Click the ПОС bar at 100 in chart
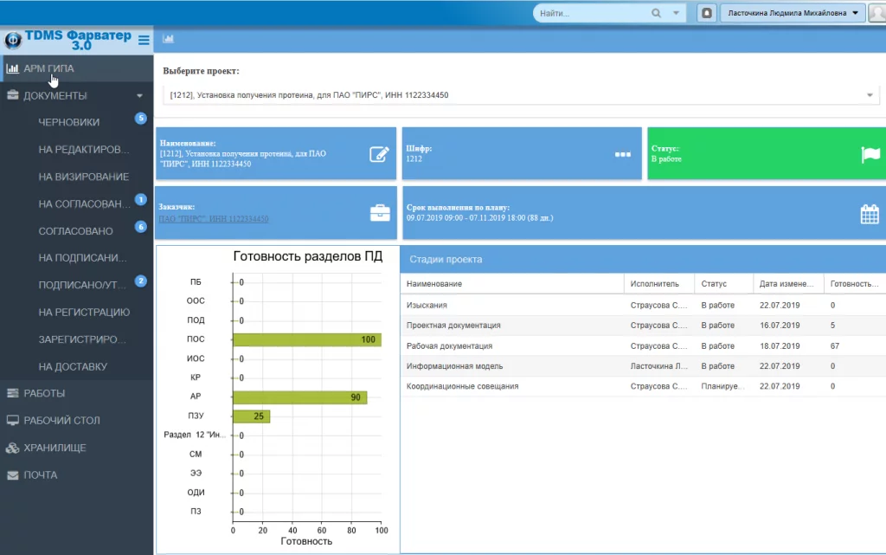This screenshot has width=886, height=555. coord(306,339)
